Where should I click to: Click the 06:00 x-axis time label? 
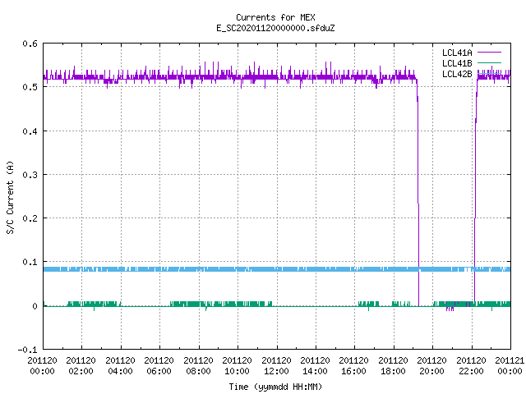click(x=159, y=371)
